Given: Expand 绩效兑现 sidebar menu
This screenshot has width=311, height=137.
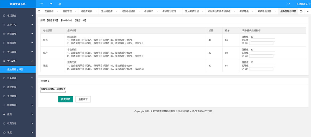Looking at the screenshot, I should pos(18,87).
